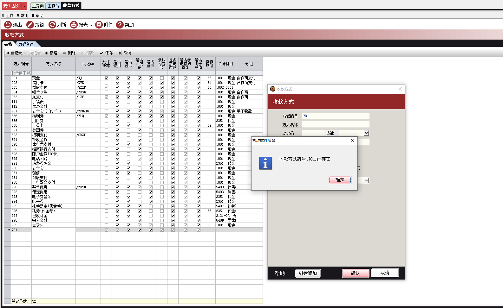Click the 取消 X cancel button in grid toolbar

[x=125, y=53]
